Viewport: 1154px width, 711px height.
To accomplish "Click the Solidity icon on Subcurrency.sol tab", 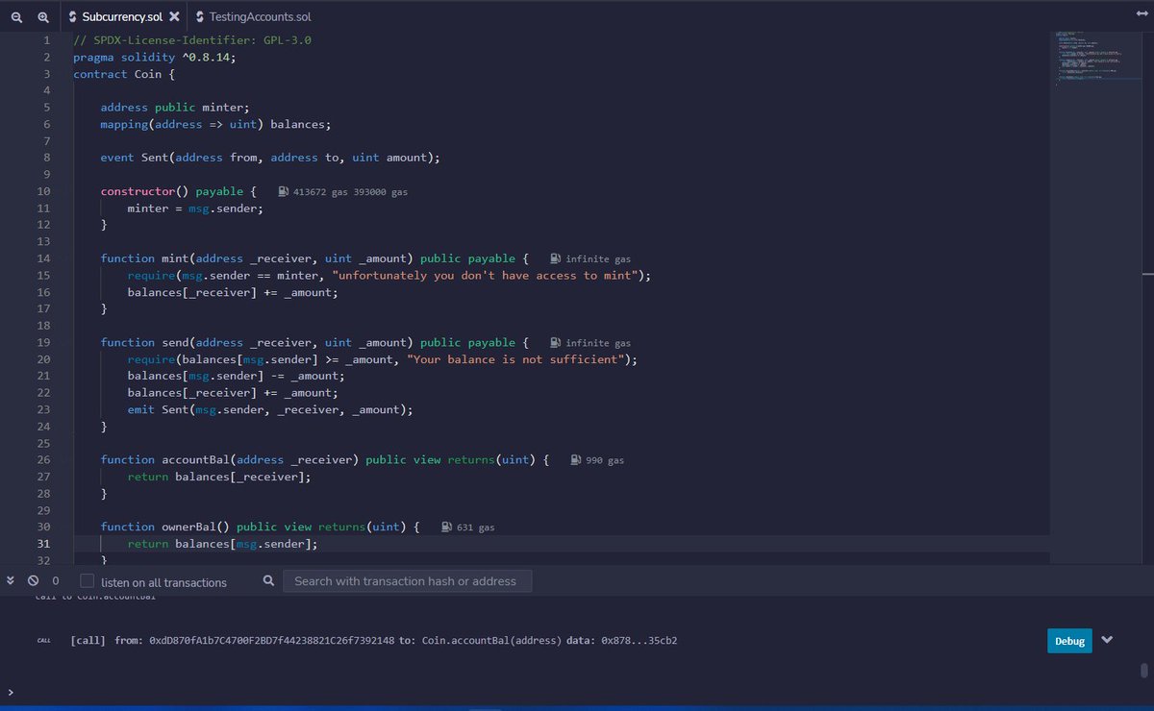I will click(x=72, y=17).
